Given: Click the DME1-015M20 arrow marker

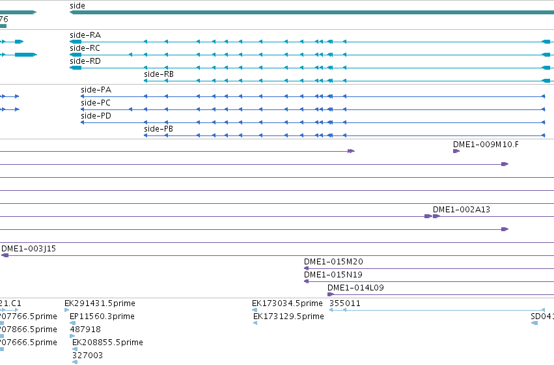Looking at the screenshot, I should (x=307, y=268).
